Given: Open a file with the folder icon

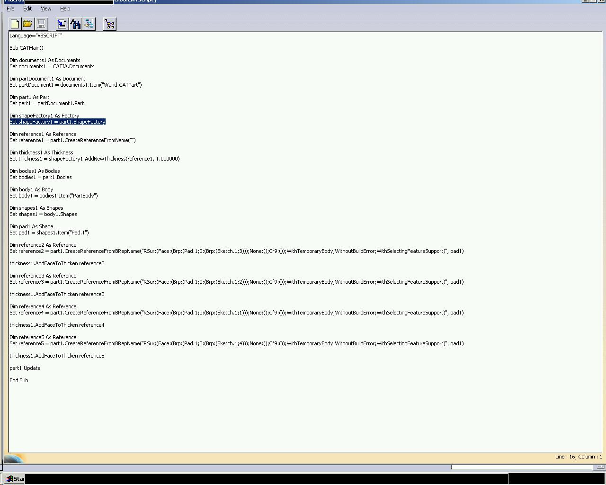Looking at the screenshot, I should tap(28, 24).
